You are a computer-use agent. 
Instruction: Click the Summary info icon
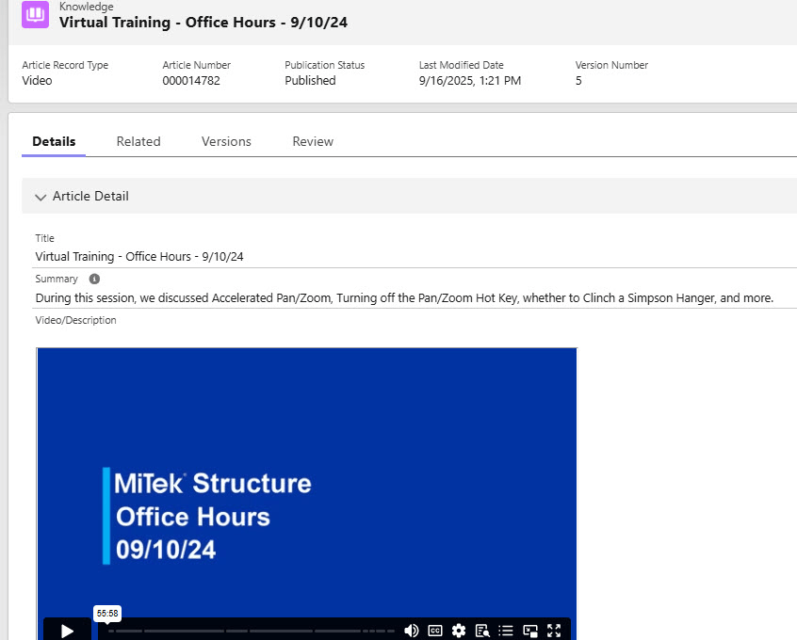pos(94,280)
